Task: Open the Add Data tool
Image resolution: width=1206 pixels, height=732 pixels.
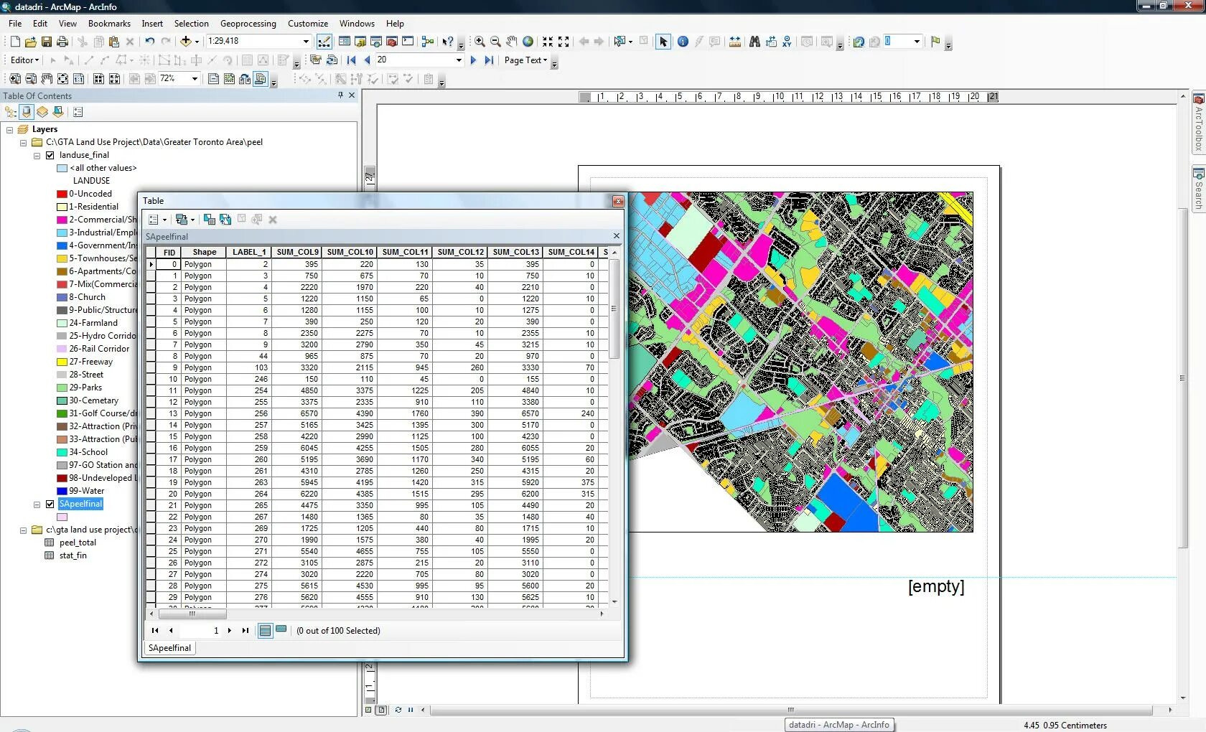Action: click(x=186, y=42)
